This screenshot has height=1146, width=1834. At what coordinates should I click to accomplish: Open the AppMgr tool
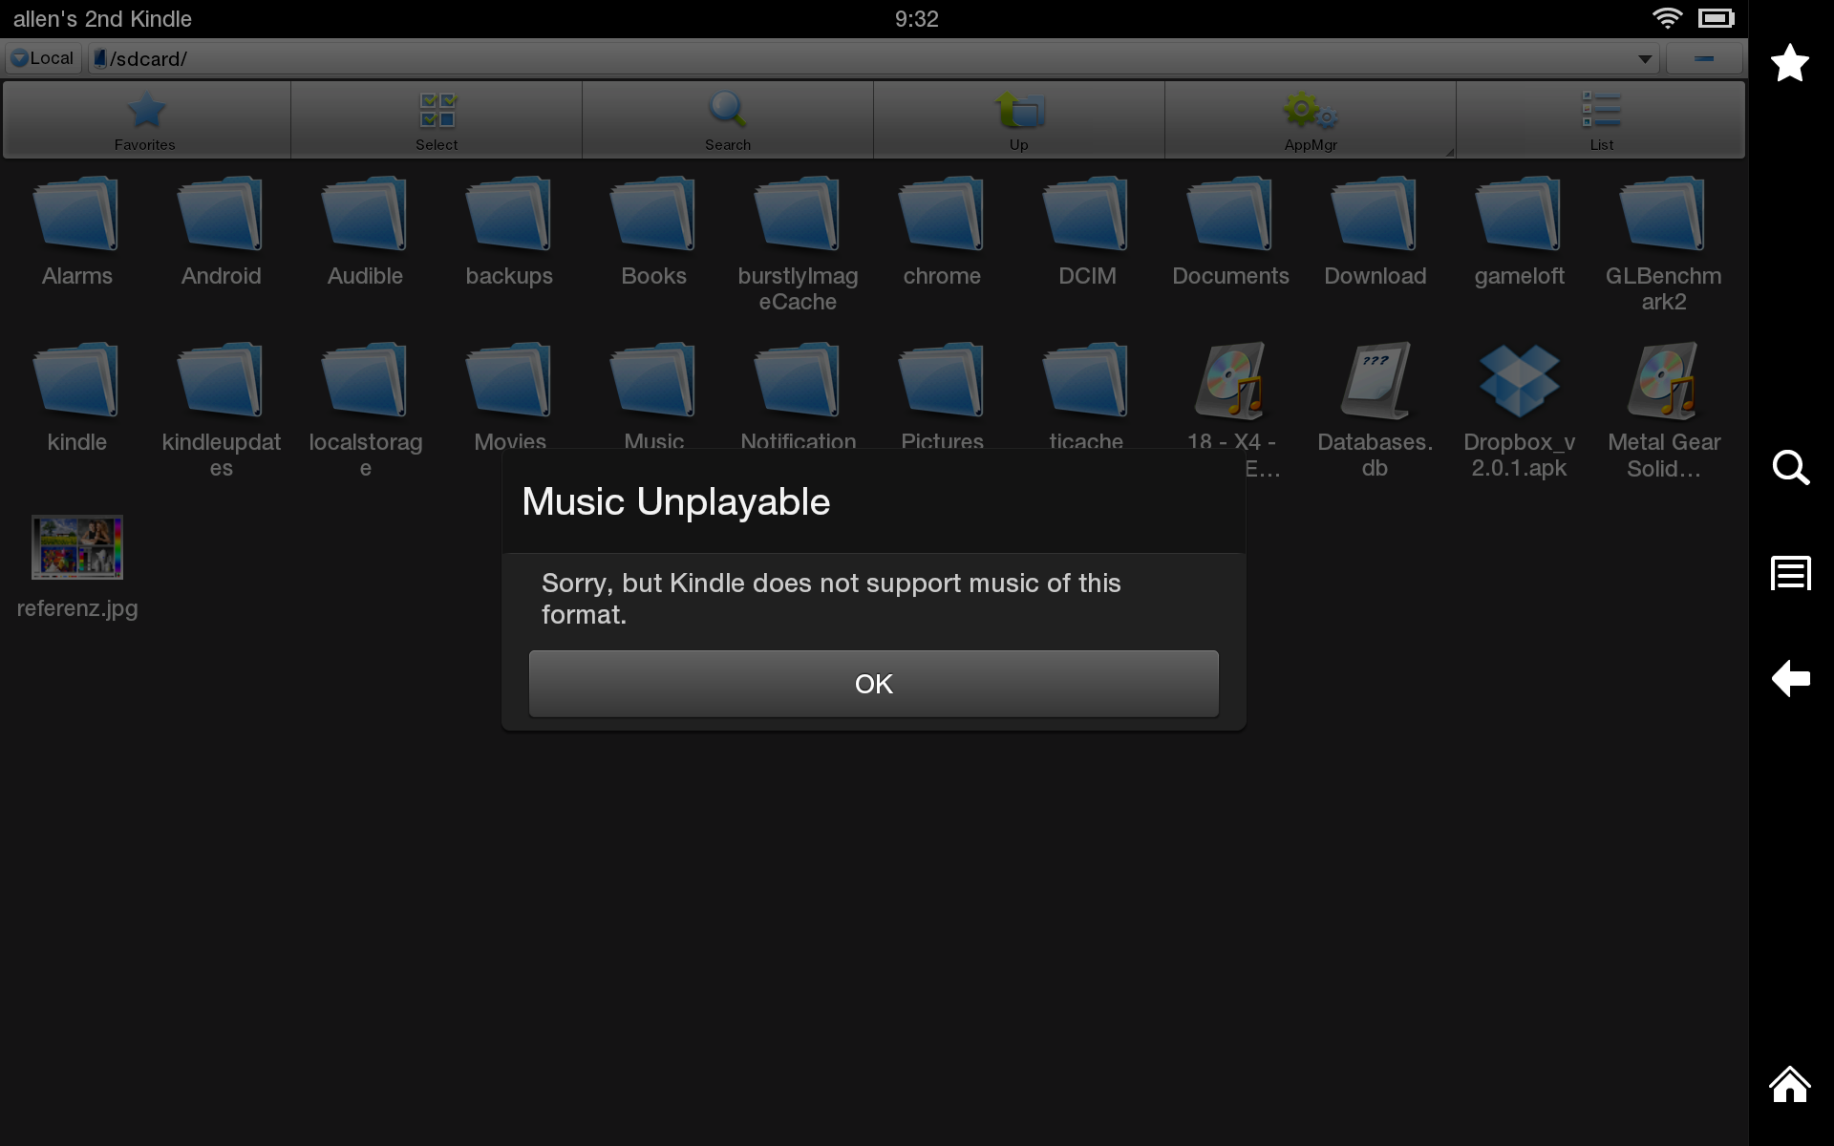pos(1311,120)
